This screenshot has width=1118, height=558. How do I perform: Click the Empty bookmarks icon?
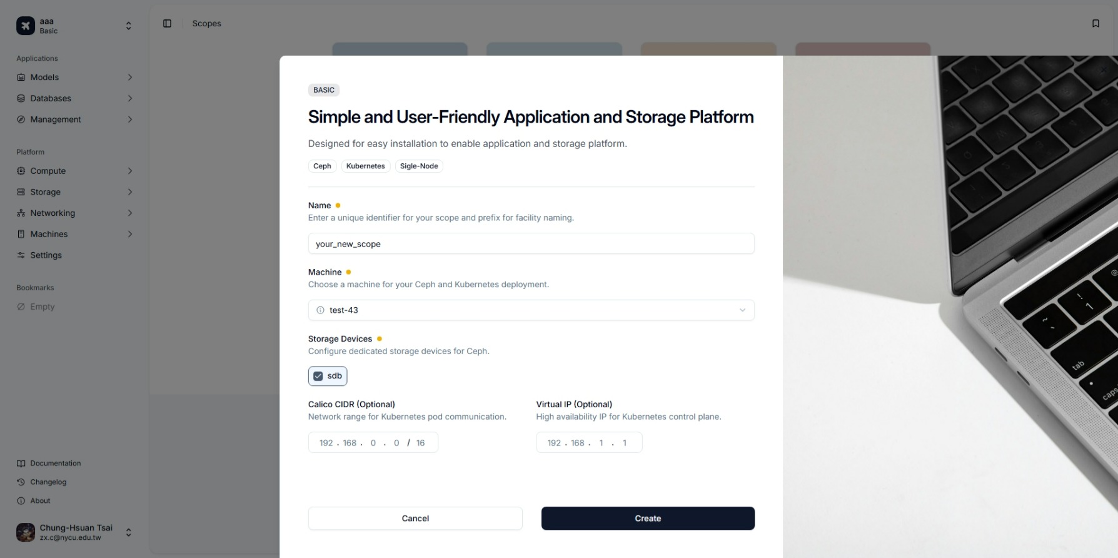(x=21, y=307)
